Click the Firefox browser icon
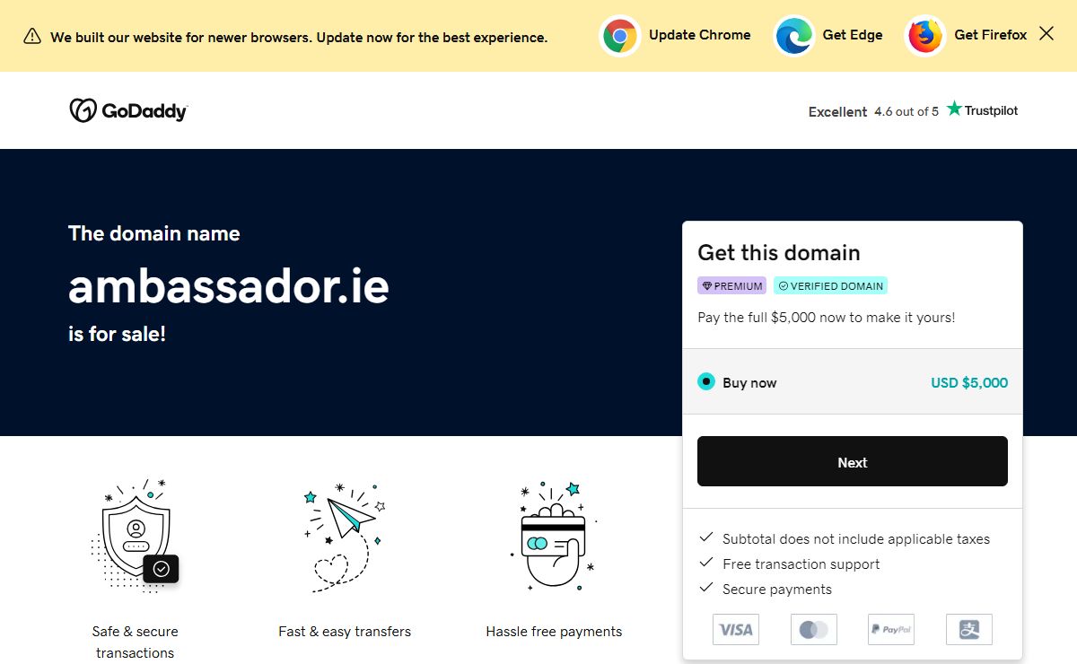The width and height of the screenshot is (1077, 664). (x=924, y=36)
